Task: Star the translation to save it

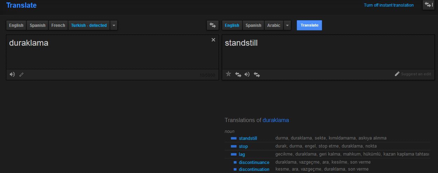Action: (228, 74)
